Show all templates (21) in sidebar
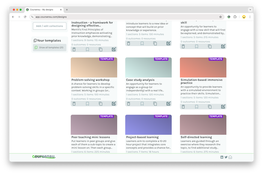This screenshot has height=174, width=263. coord(51,48)
